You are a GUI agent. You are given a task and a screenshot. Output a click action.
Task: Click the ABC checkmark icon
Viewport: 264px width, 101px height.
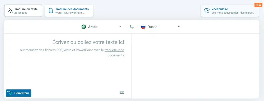point(10,93)
